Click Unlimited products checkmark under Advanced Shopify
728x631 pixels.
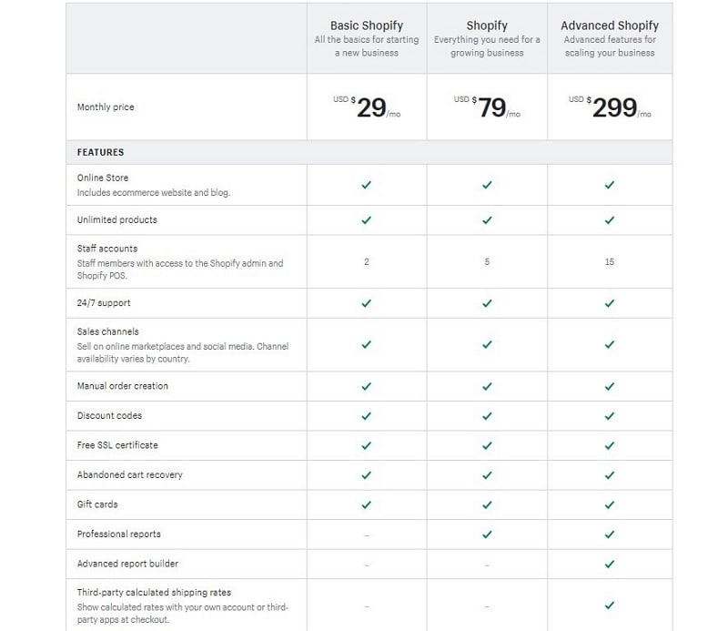610,220
